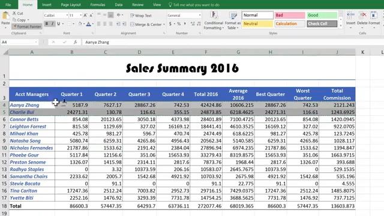Click the Insert Function fx icon
This screenshot has height=216, width=384.
click(75, 42)
